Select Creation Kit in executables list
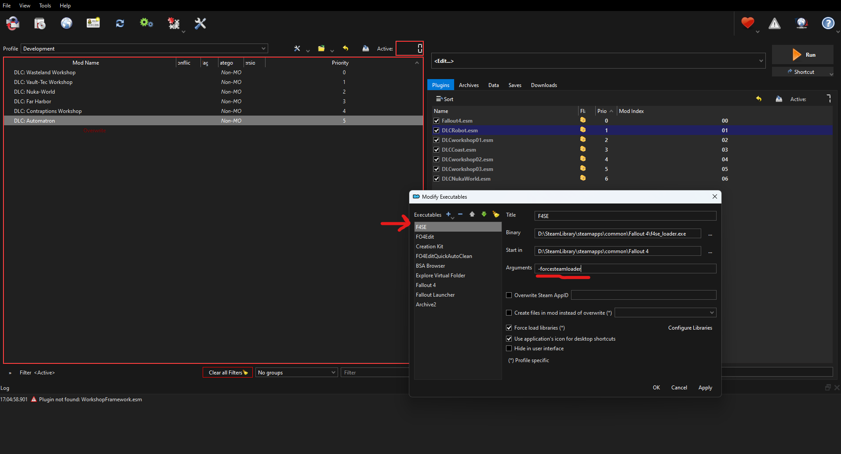841x454 pixels. [x=458, y=247]
